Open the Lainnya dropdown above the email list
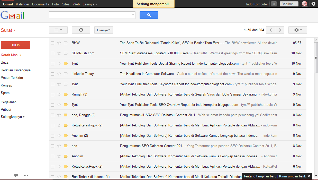 [103, 30]
